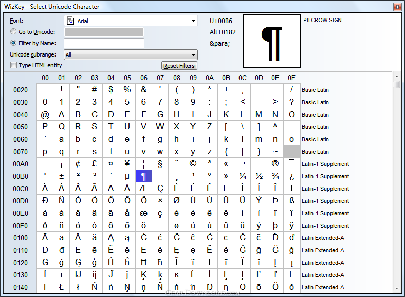This screenshot has height=297, width=405.
Task: Click the 0020 row header
Action: pos(21,90)
